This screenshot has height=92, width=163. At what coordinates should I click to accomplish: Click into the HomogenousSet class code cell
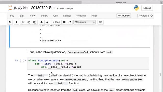click(88, 64)
